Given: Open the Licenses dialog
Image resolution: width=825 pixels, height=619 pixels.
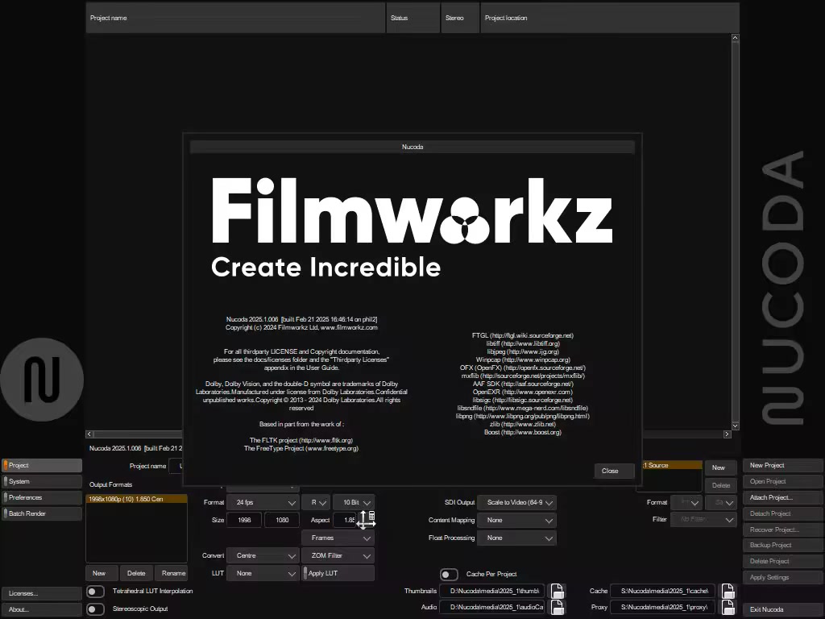Looking at the screenshot, I should 42,594.
